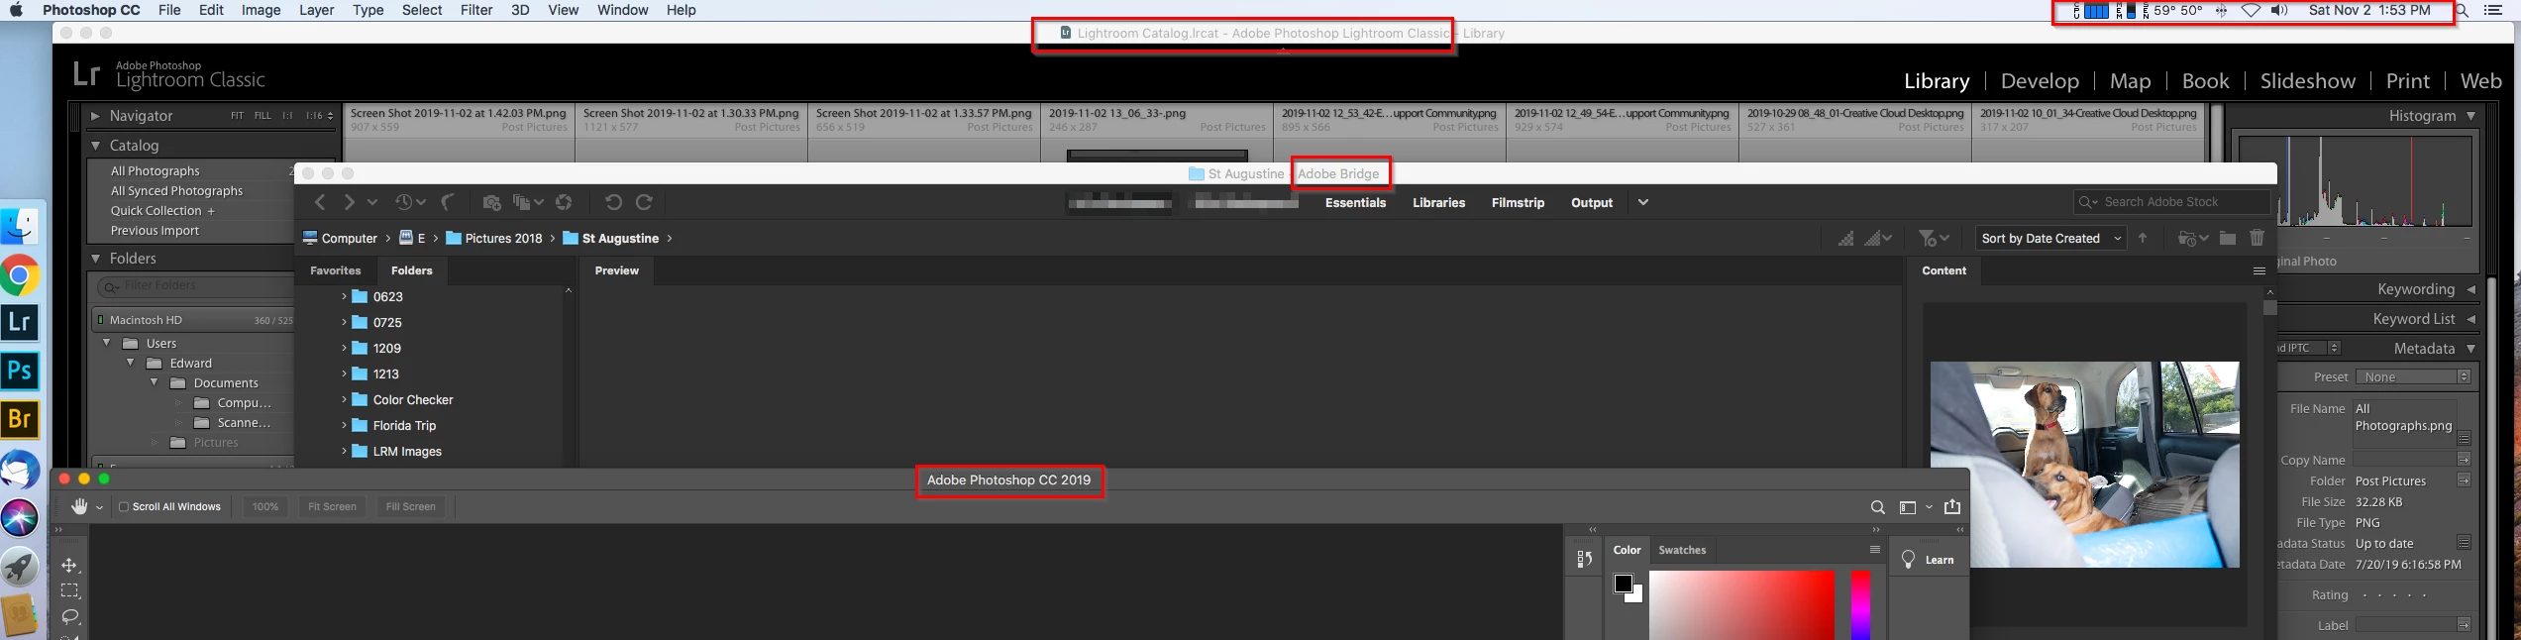
Task: Open the Develop module in Lightroom
Action: [2040, 81]
